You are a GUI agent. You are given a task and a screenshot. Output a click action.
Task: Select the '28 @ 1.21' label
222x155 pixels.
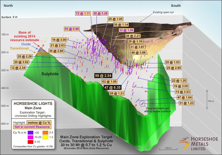117,93
